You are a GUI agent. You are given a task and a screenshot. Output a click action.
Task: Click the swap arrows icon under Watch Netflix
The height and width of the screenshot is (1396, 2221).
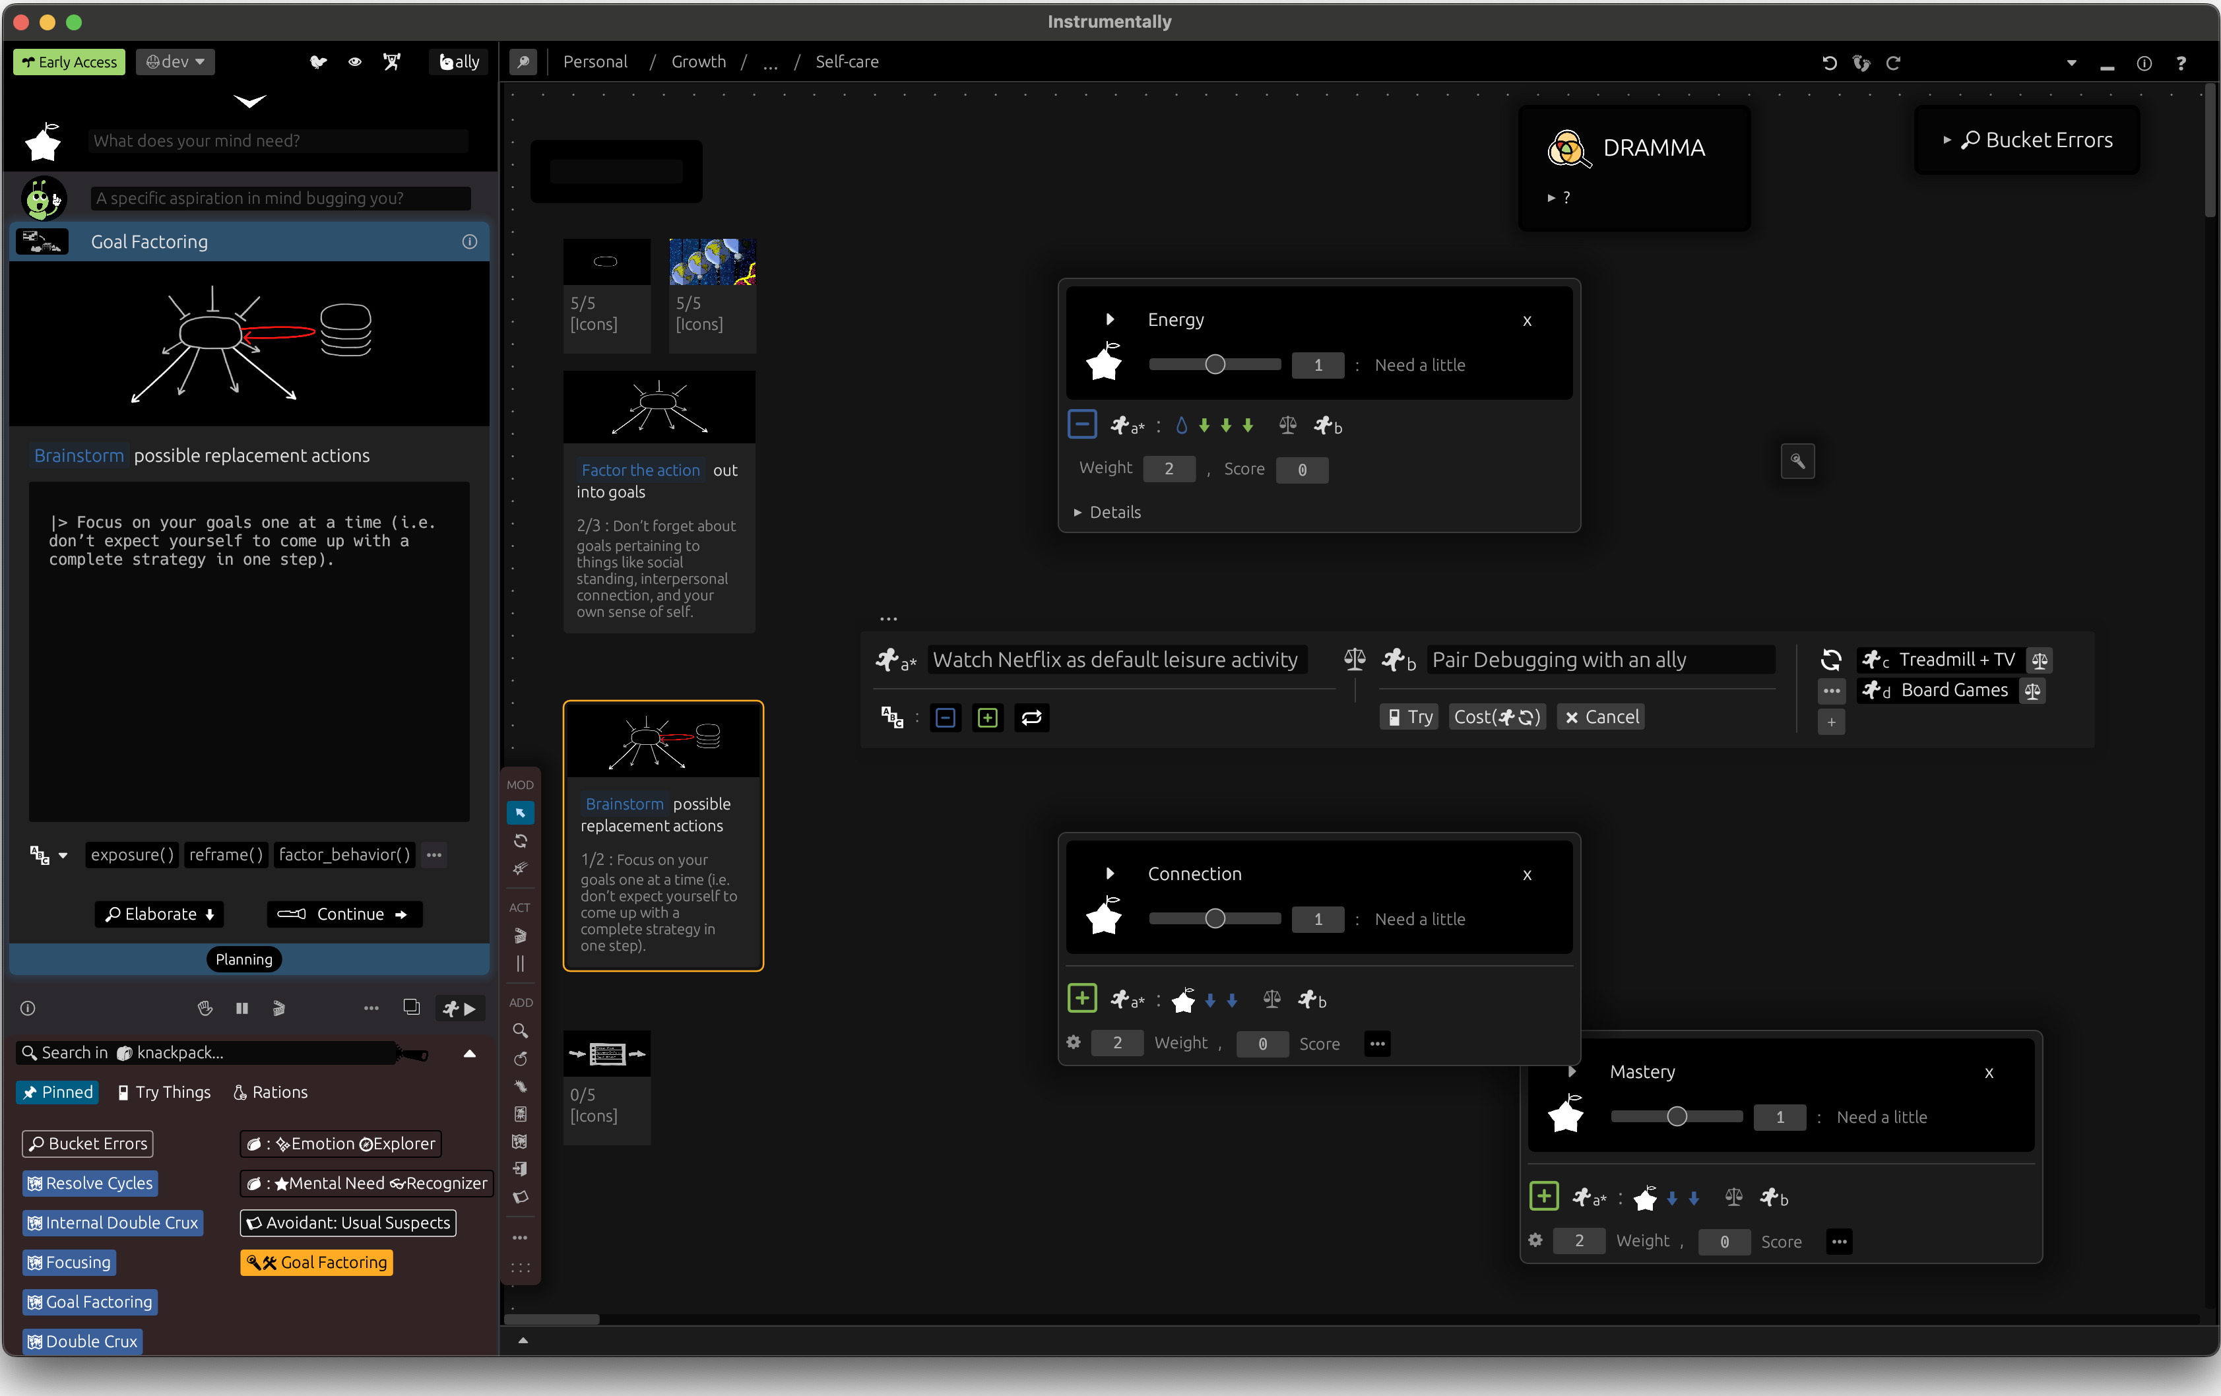click(x=1032, y=717)
